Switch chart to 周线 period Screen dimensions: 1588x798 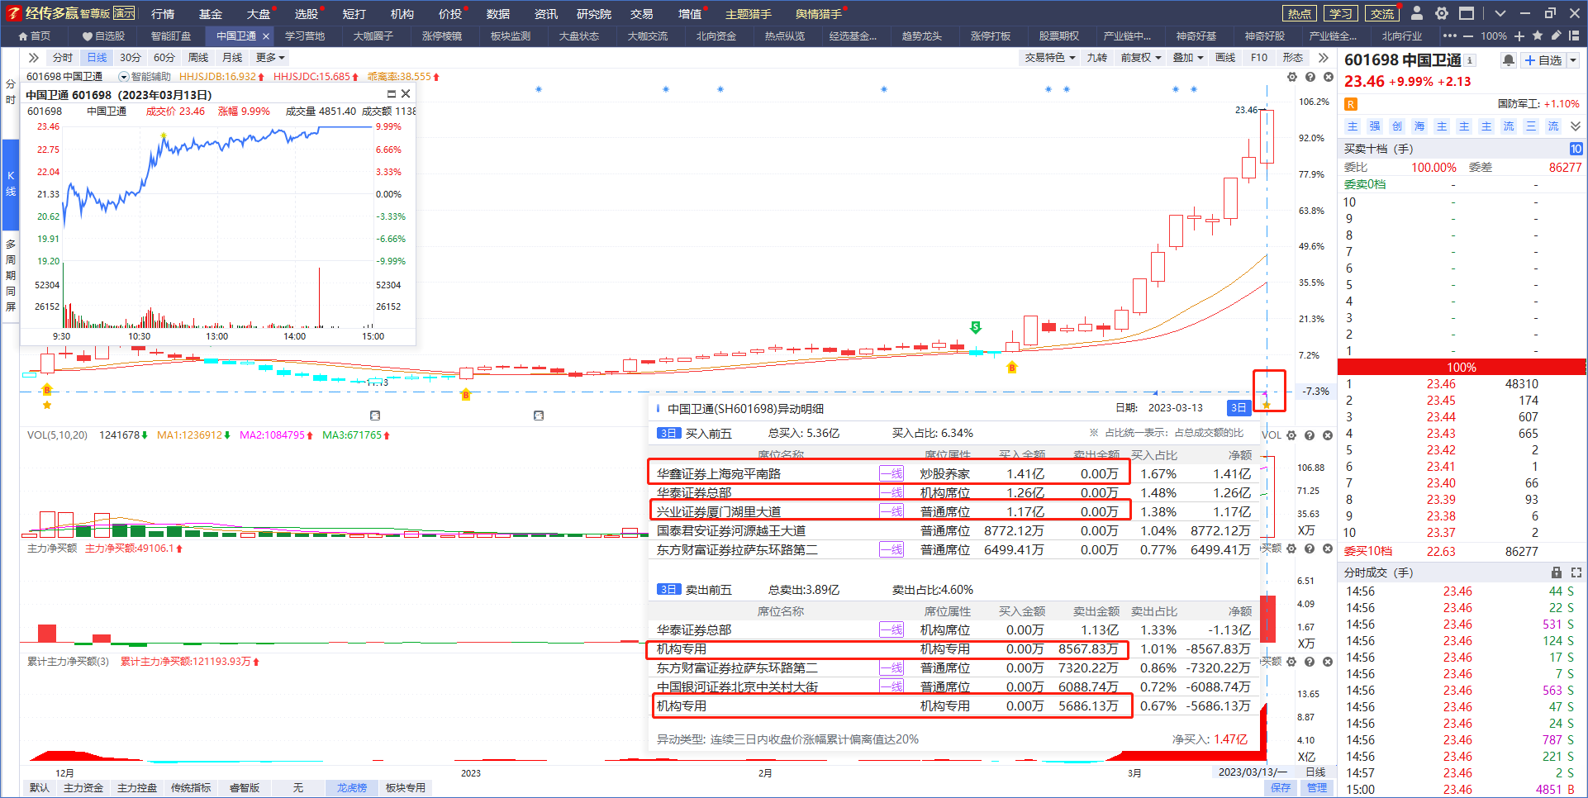click(198, 58)
